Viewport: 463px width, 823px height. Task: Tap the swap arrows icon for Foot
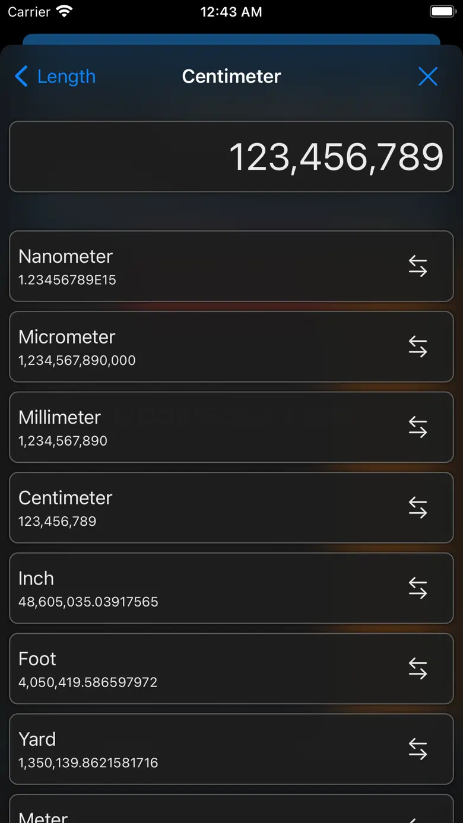point(418,669)
